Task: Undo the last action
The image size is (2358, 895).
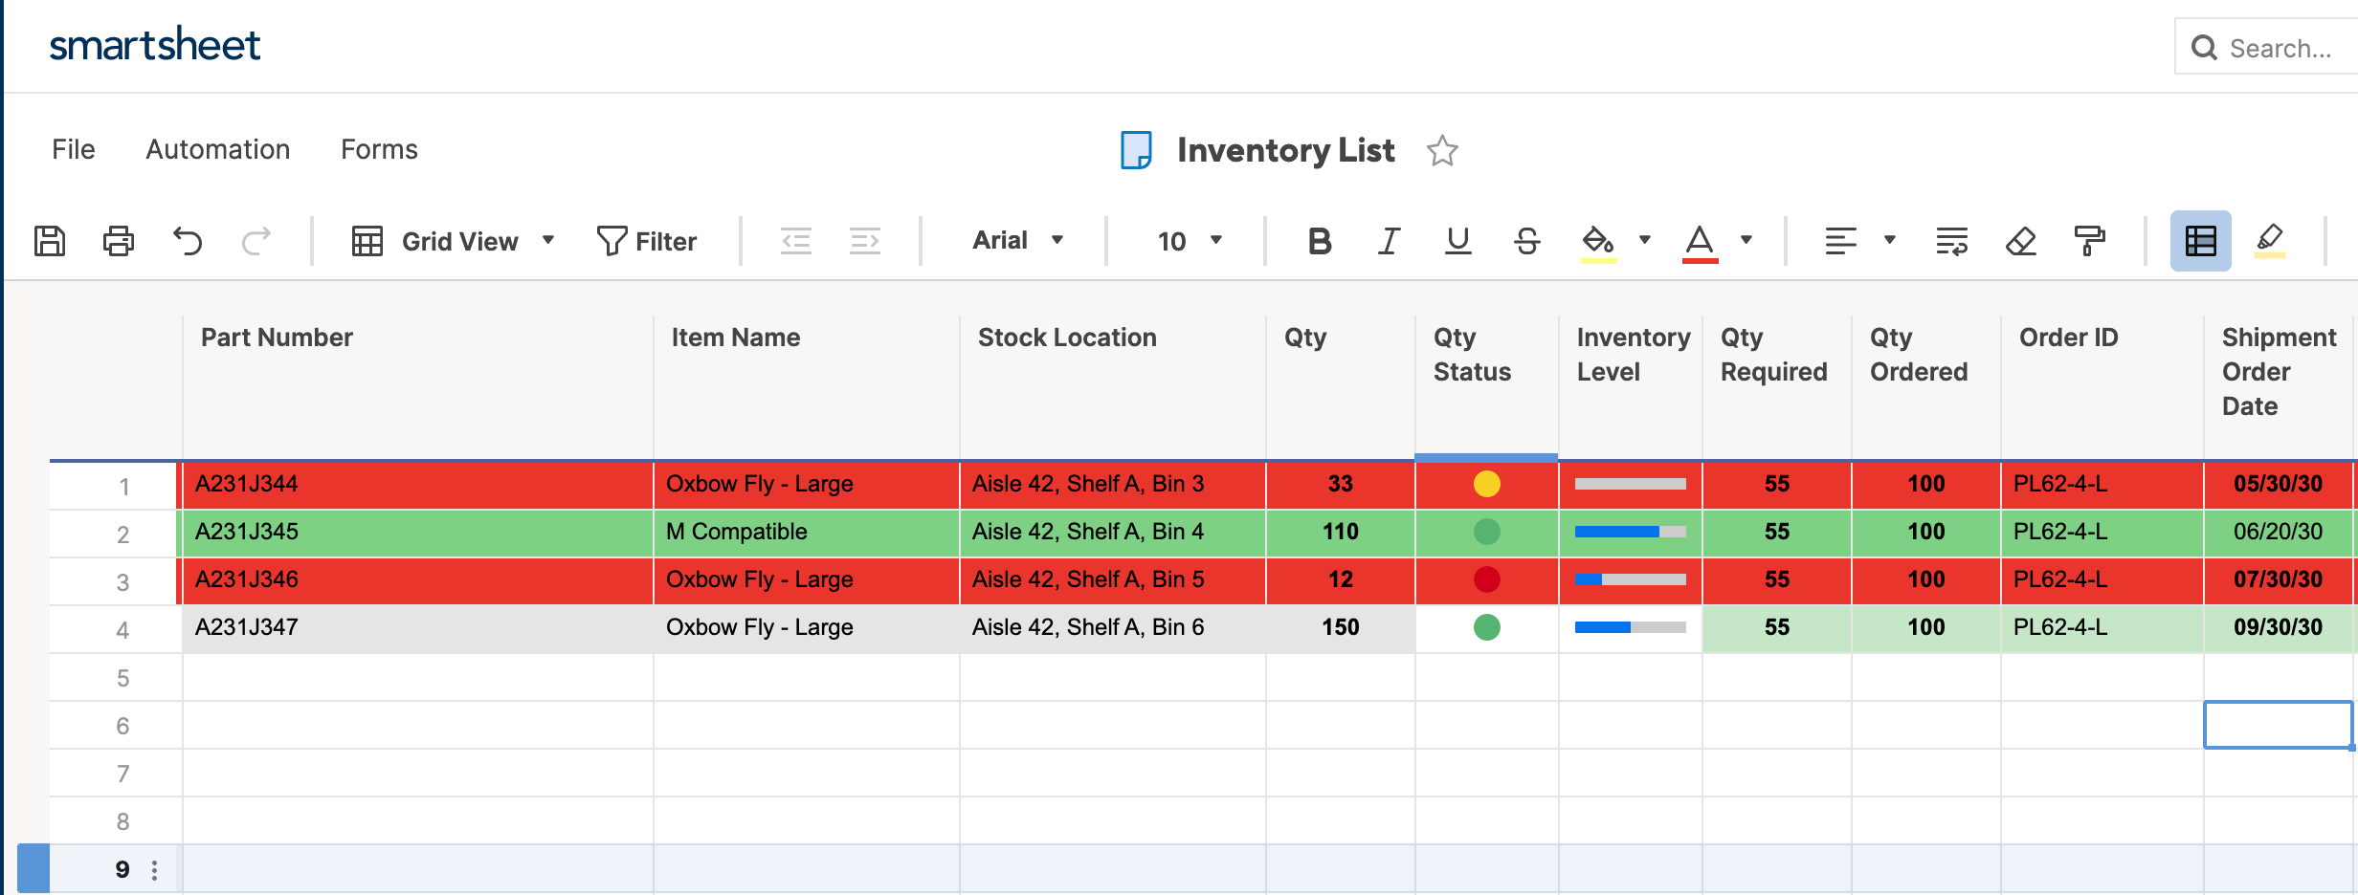Action: 188,241
